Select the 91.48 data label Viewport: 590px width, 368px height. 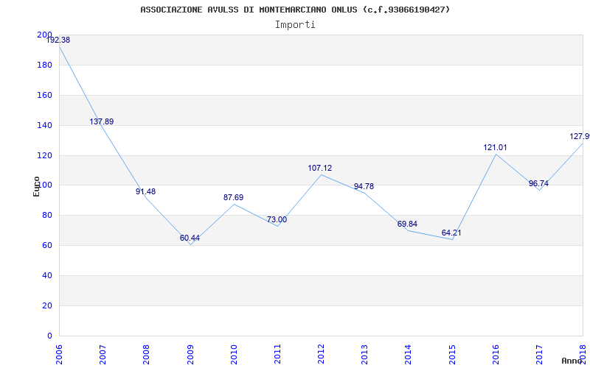pyautogui.click(x=145, y=191)
